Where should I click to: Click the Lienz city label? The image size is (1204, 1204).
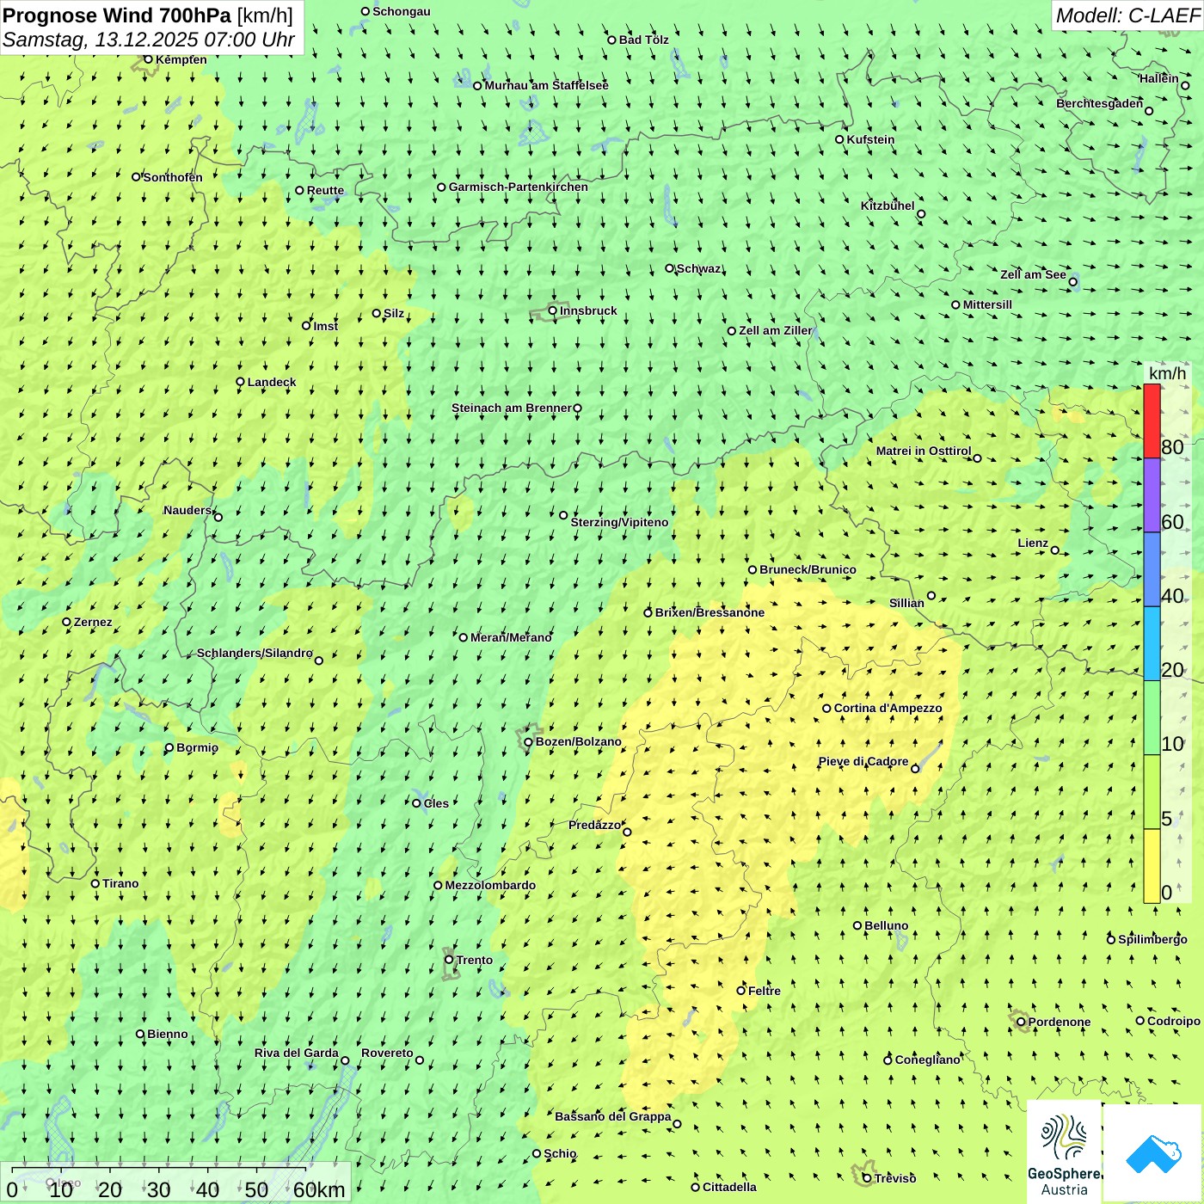coord(1033,543)
